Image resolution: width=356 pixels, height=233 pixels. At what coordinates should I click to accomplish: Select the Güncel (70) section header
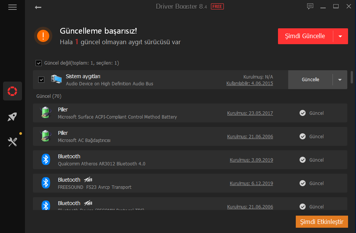click(49, 96)
